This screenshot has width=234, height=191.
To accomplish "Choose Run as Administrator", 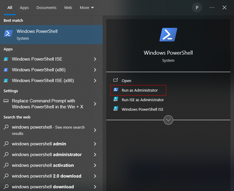I will point(138,90).
